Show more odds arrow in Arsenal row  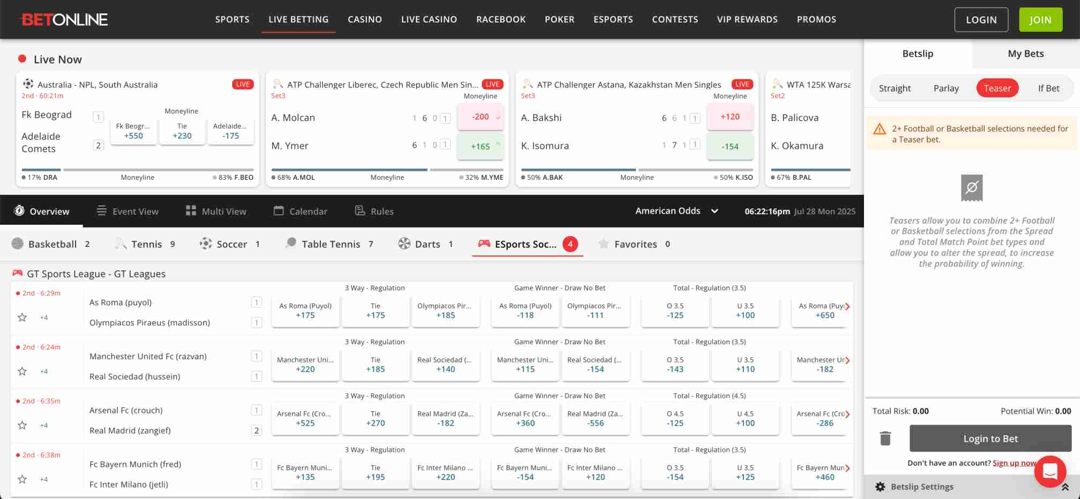point(847,414)
